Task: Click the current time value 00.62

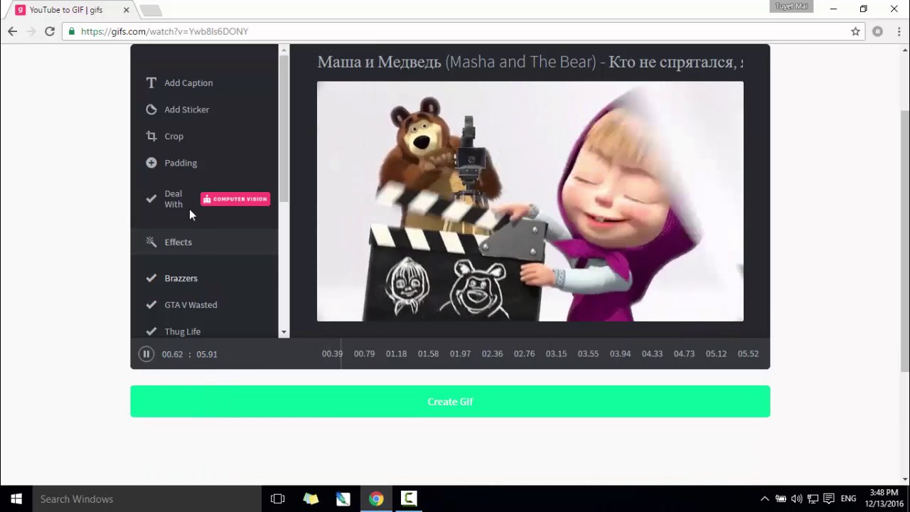Action: tap(172, 354)
